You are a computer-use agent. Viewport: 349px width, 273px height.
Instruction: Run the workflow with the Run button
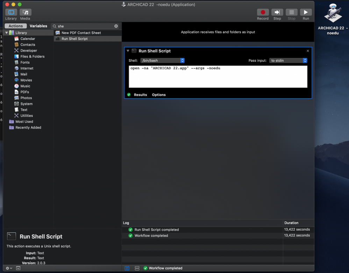coord(306,12)
